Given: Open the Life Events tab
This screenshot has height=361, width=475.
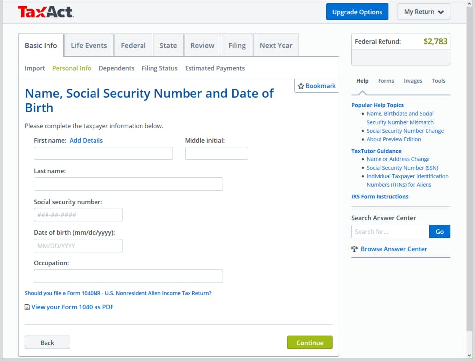Looking at the screenshot, I should coord(89,45).
